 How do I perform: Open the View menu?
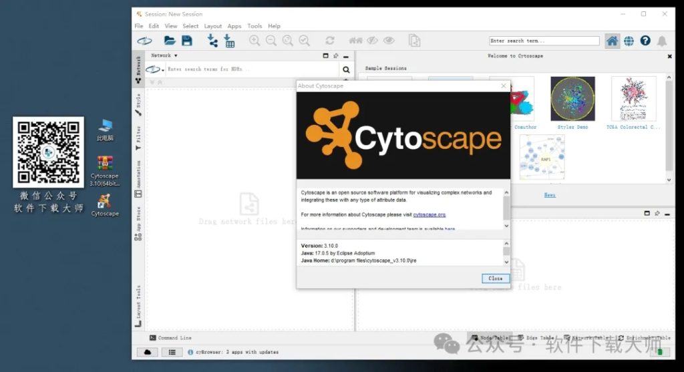pos(170,26)
